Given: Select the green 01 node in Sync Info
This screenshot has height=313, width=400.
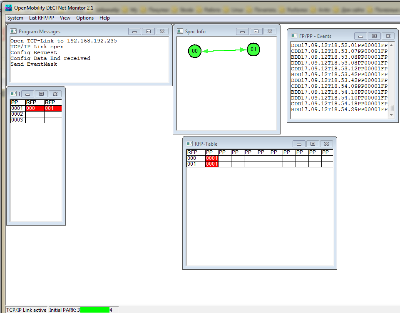Looking at the screenshot, I should coord(253,49).
